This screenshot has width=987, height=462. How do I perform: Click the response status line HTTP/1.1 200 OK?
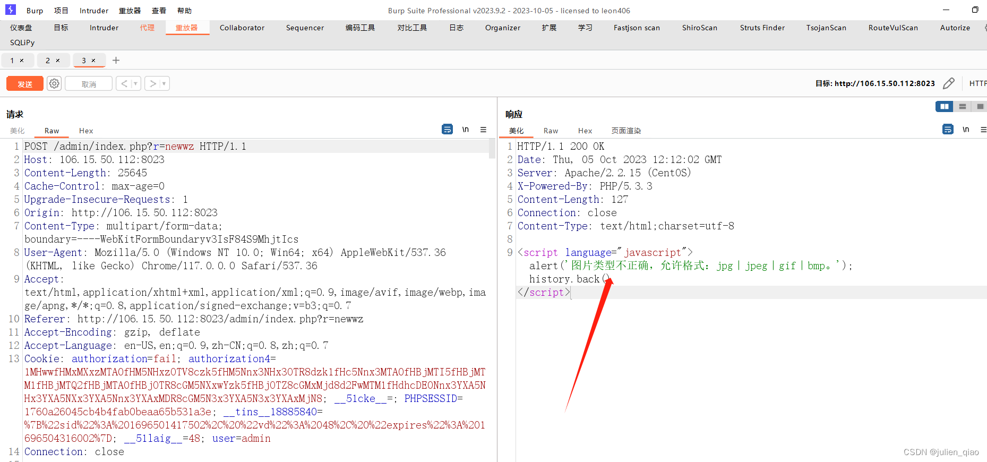561,146
